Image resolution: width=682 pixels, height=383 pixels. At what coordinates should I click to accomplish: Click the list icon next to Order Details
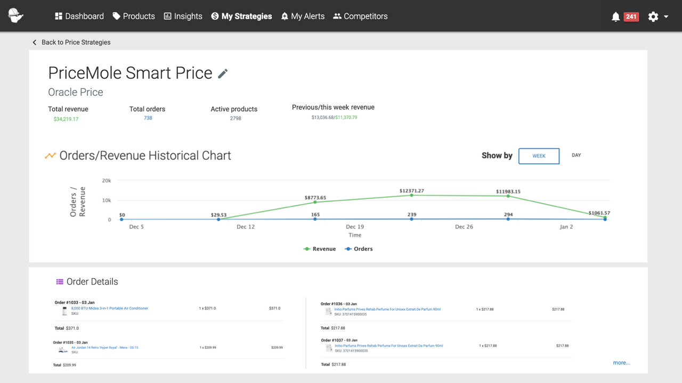[x=59, y=281]
